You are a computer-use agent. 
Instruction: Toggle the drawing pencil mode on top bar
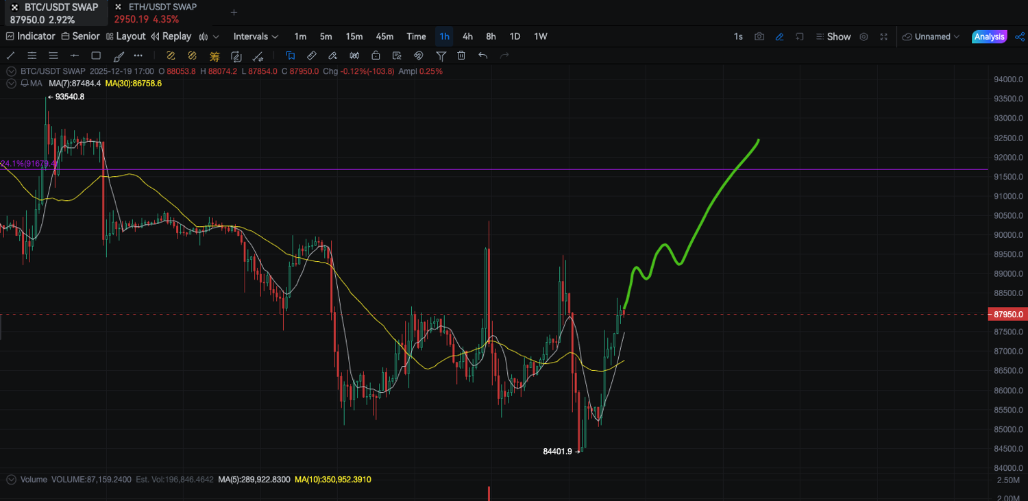coord(779,36)
